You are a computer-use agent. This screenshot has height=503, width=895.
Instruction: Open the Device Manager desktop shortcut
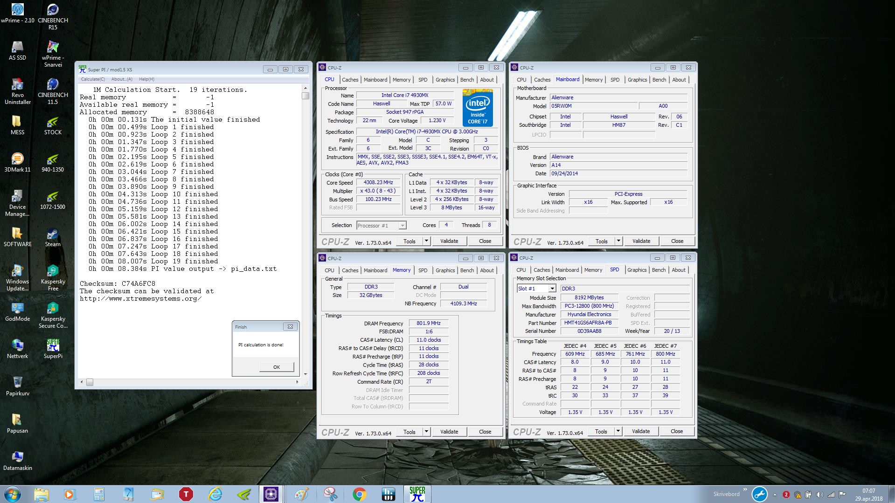17,203
